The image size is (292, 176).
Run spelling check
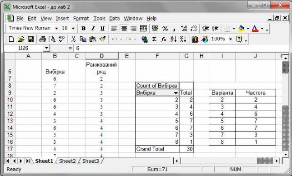tap(61, 39)
